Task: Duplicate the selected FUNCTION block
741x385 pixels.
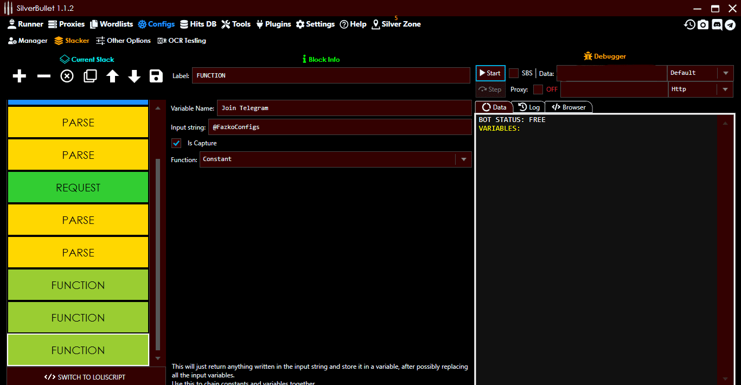Action: 90,76
